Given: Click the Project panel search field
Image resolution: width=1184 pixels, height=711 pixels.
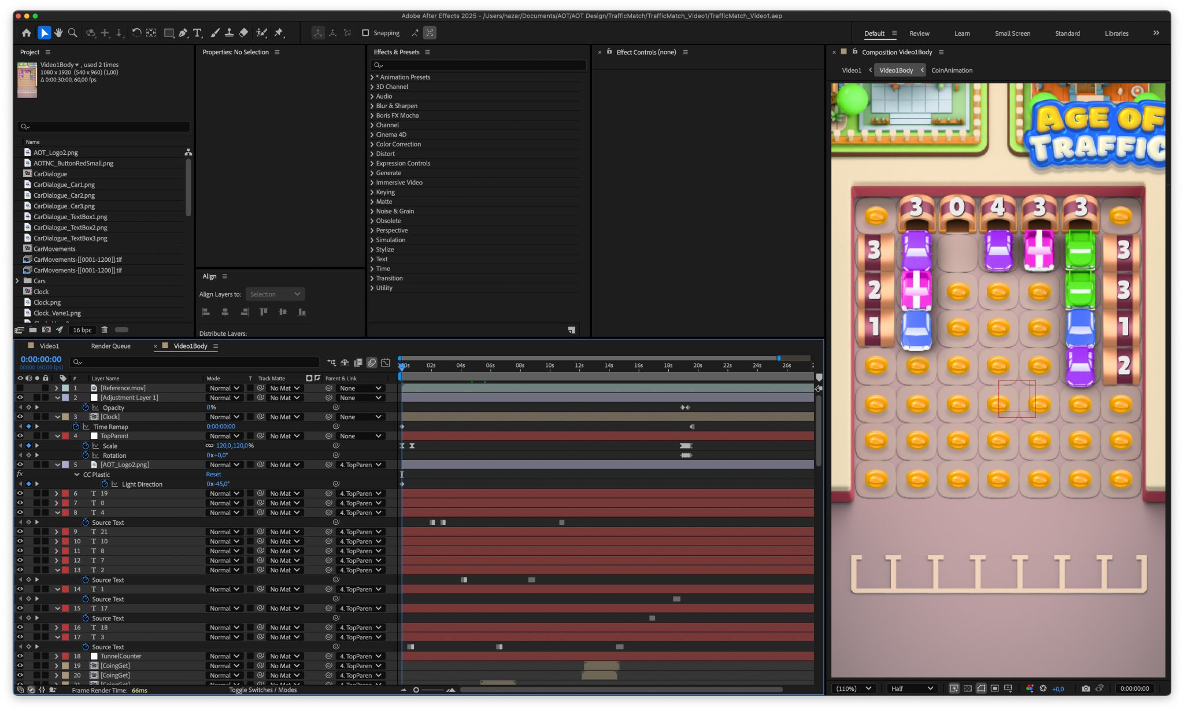Looking at the screenshot, I should 103,127.
